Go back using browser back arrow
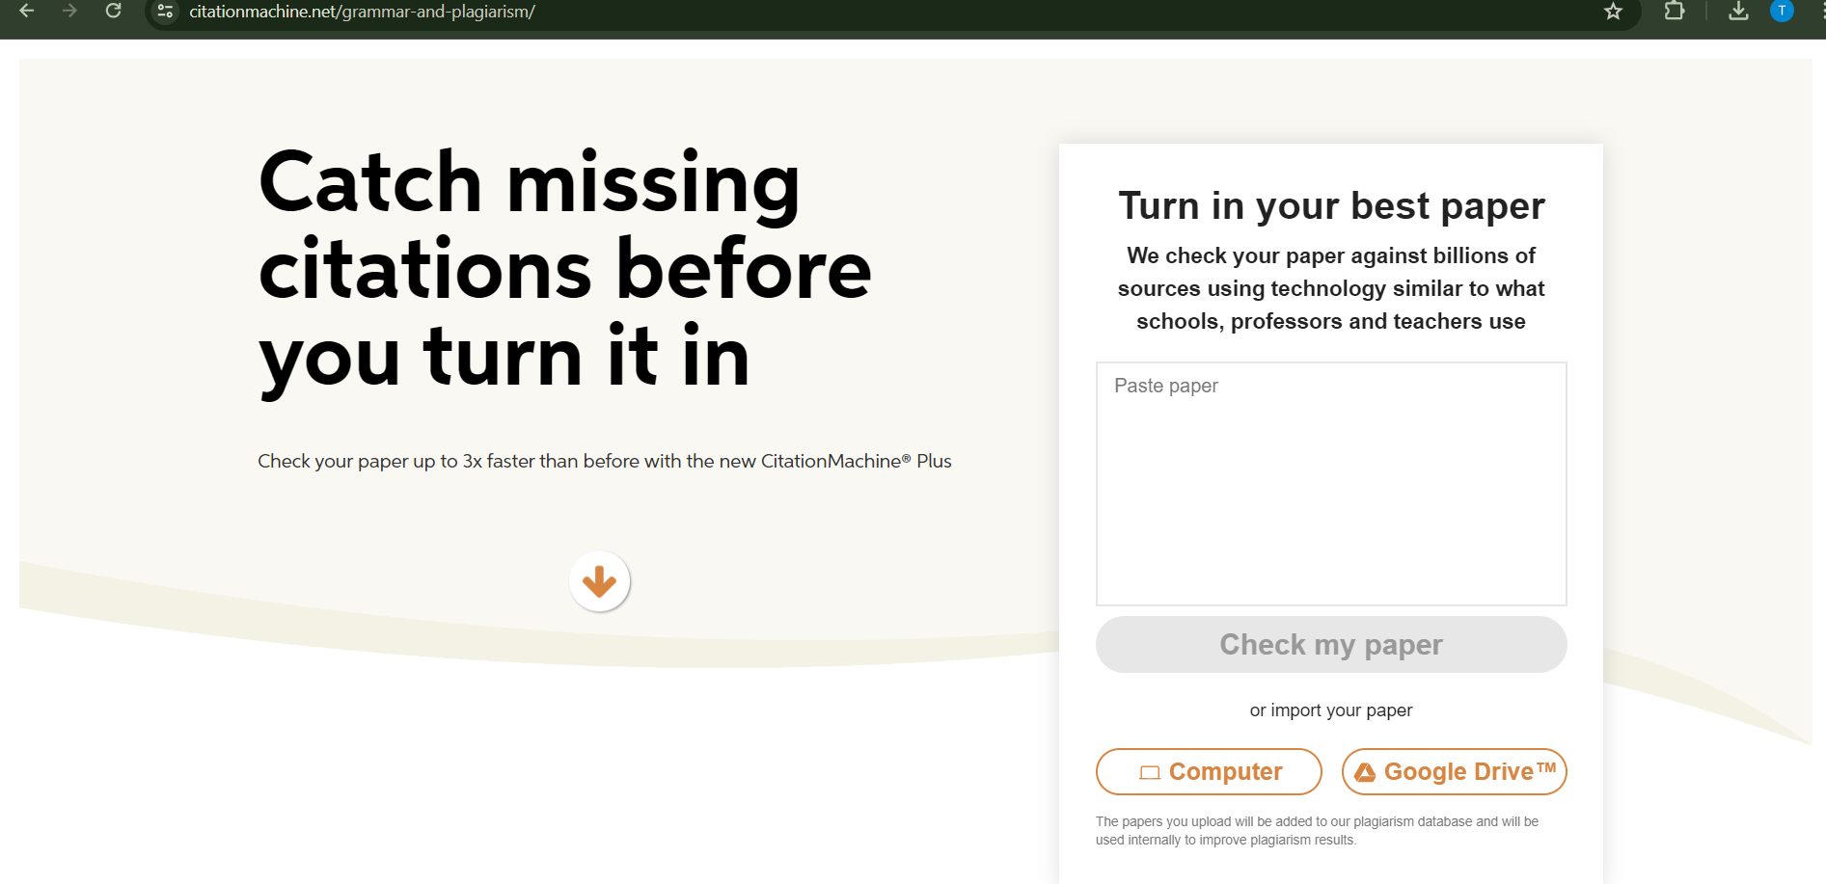 point(27,11)
